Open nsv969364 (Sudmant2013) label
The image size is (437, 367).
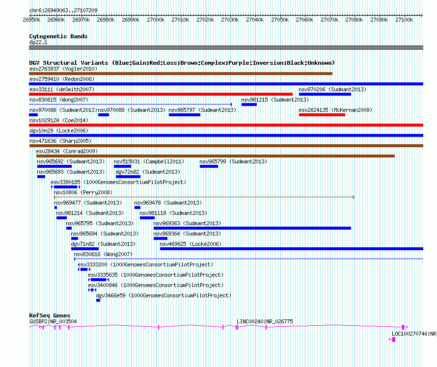click(x=187, y=234)
